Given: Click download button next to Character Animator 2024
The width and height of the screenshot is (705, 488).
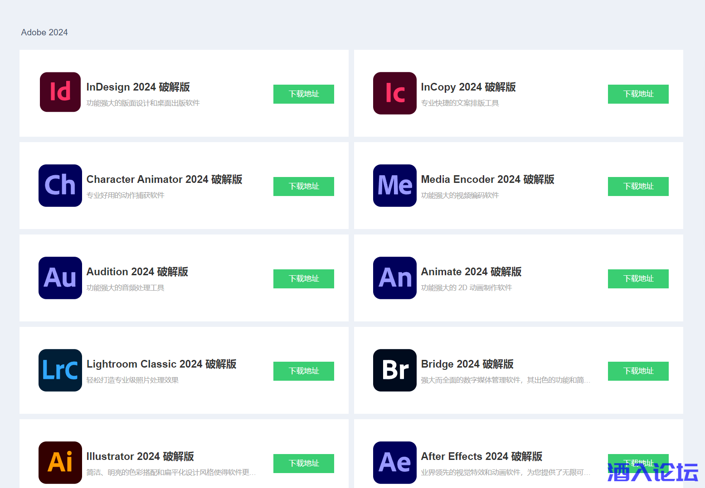Looking at the screenshot, I should click(303, 187).
